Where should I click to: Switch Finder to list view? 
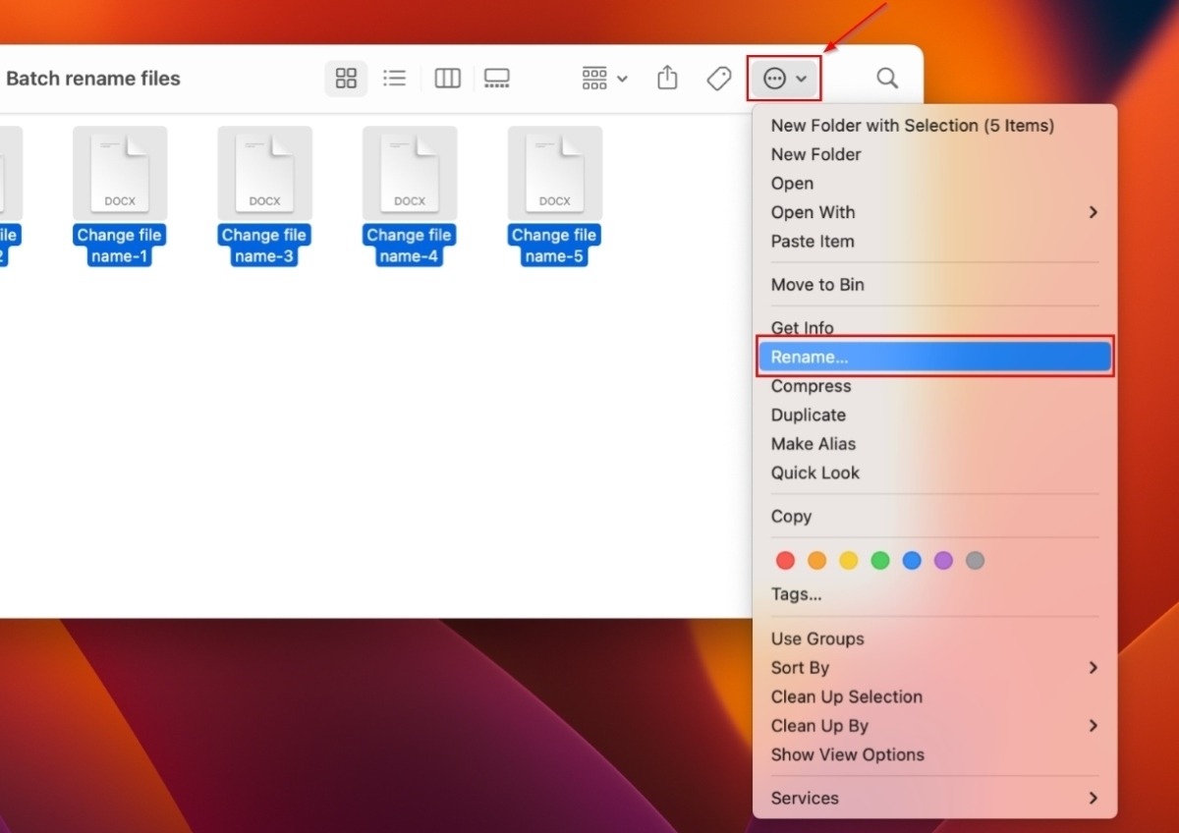coord(395,78)
